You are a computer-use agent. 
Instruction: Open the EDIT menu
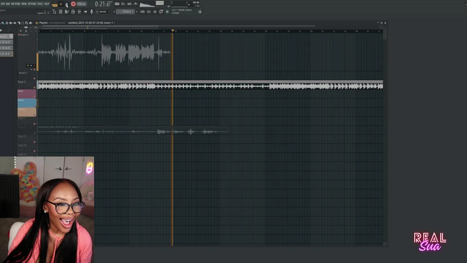pos(3,4)
